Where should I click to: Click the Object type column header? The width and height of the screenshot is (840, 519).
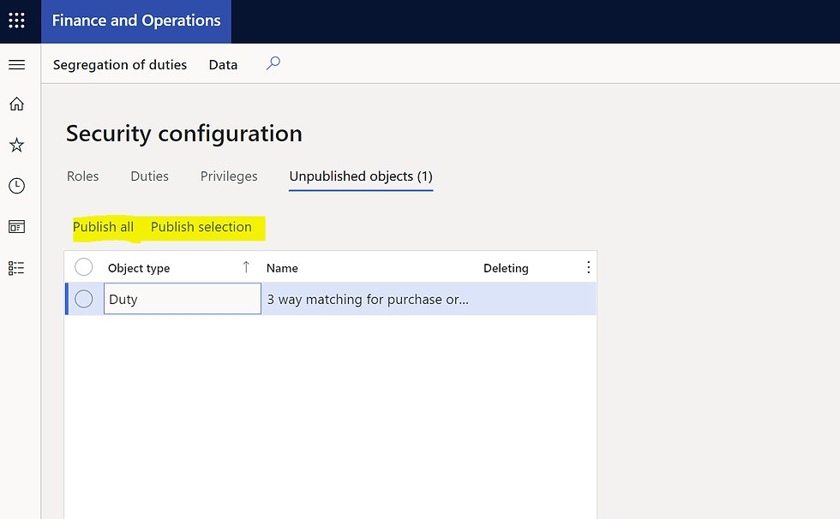tap(139, 268)
